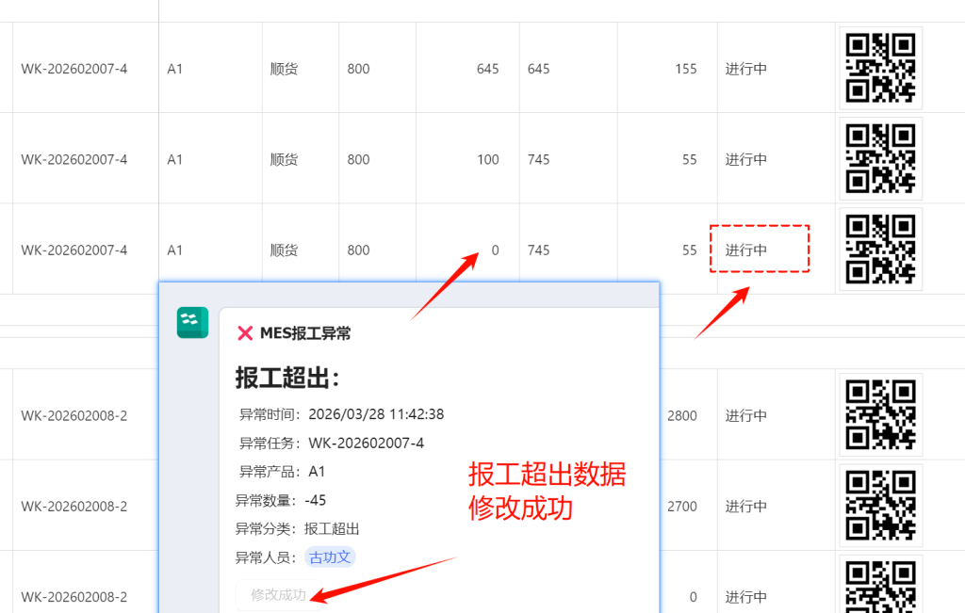Click the 异常人员 label in the popup
The height and width of the screenshot is (613, 965).
(266, 557)
